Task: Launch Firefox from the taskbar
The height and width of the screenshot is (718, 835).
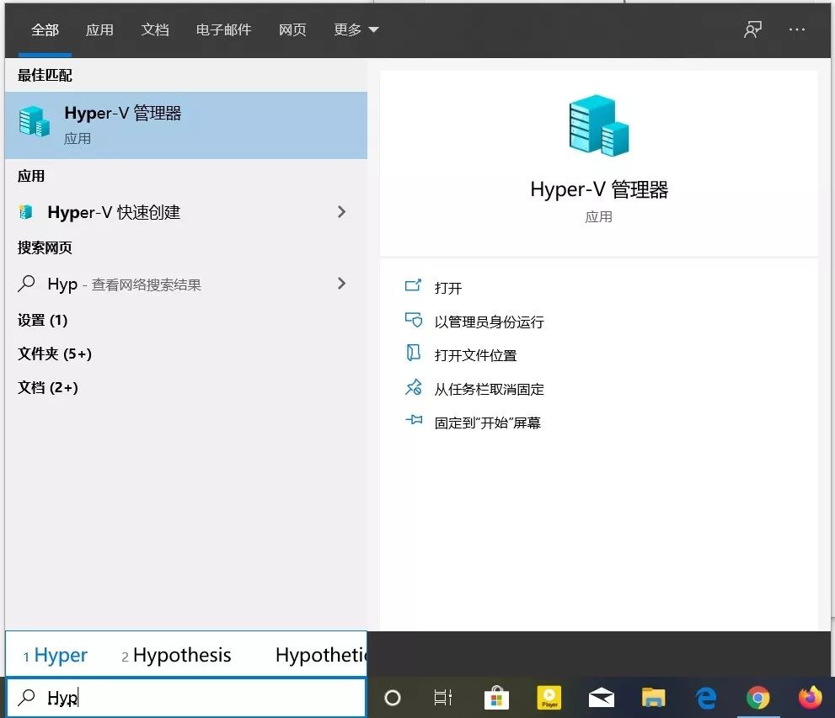Action: tap(810, 697)
